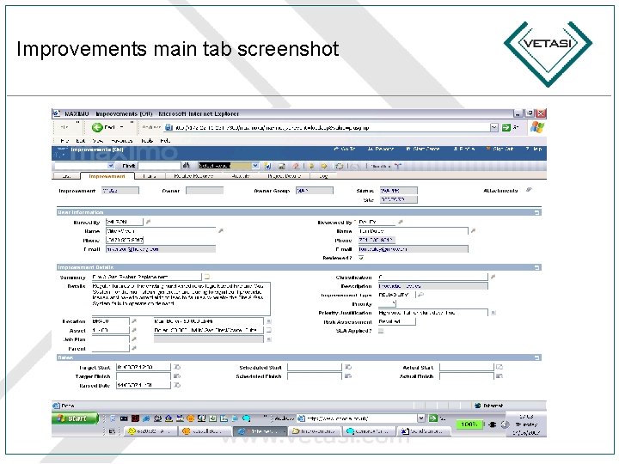Click the Location lookup icon

pos(134,321)
